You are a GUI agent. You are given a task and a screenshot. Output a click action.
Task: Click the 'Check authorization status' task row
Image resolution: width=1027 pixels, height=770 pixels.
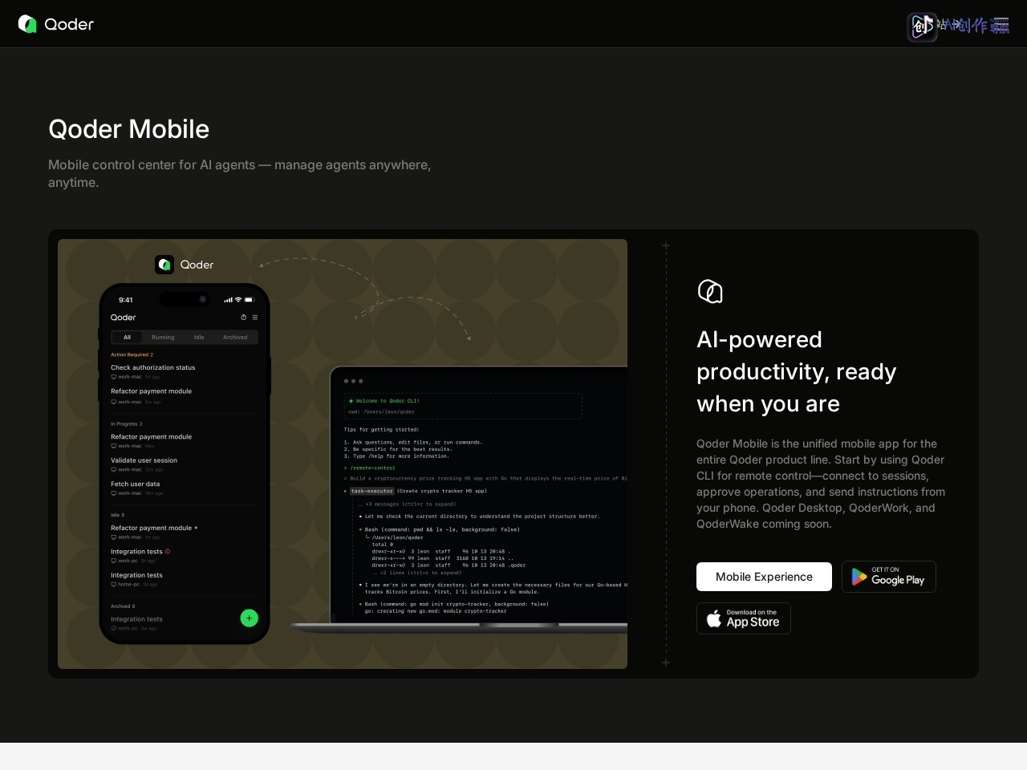(x=184, y=371)
